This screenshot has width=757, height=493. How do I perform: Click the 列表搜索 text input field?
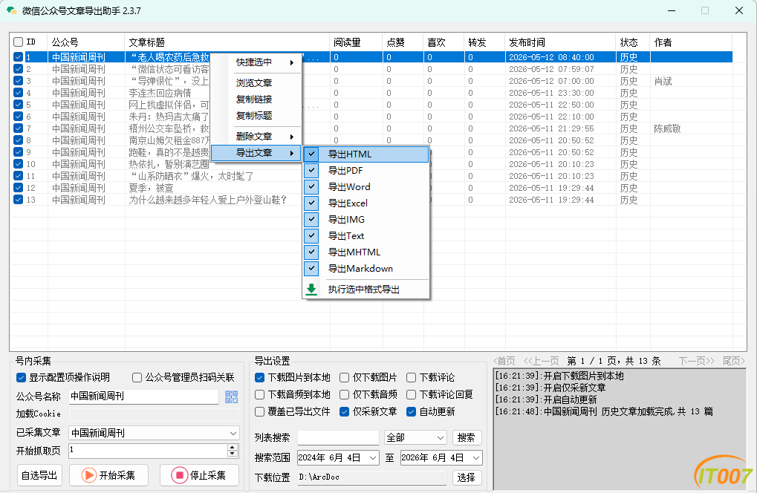(338, 437)
